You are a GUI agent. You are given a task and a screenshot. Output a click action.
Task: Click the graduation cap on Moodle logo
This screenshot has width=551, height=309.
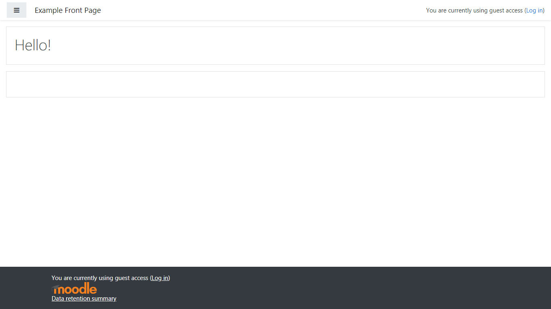coord(56,287)
